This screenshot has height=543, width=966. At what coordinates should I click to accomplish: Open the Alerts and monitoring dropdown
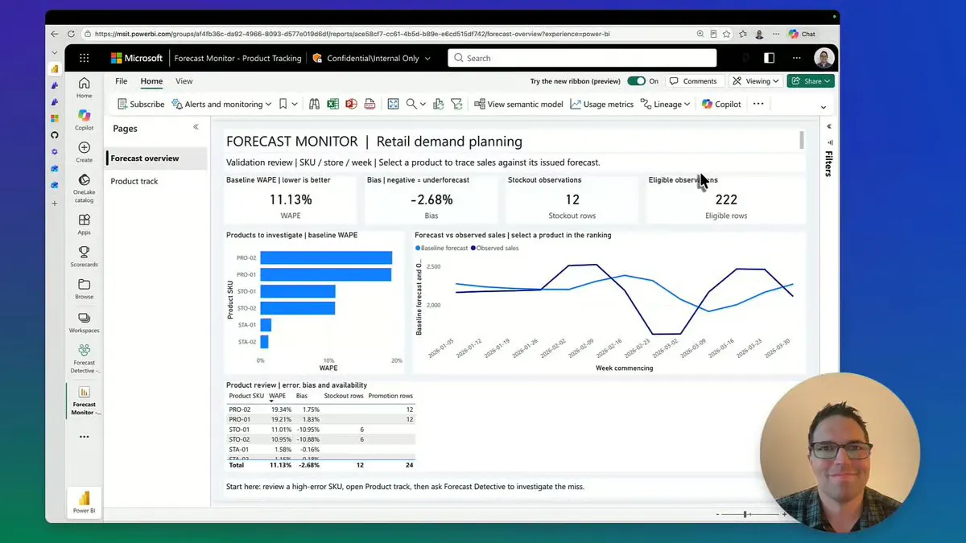tap(223, 104)
